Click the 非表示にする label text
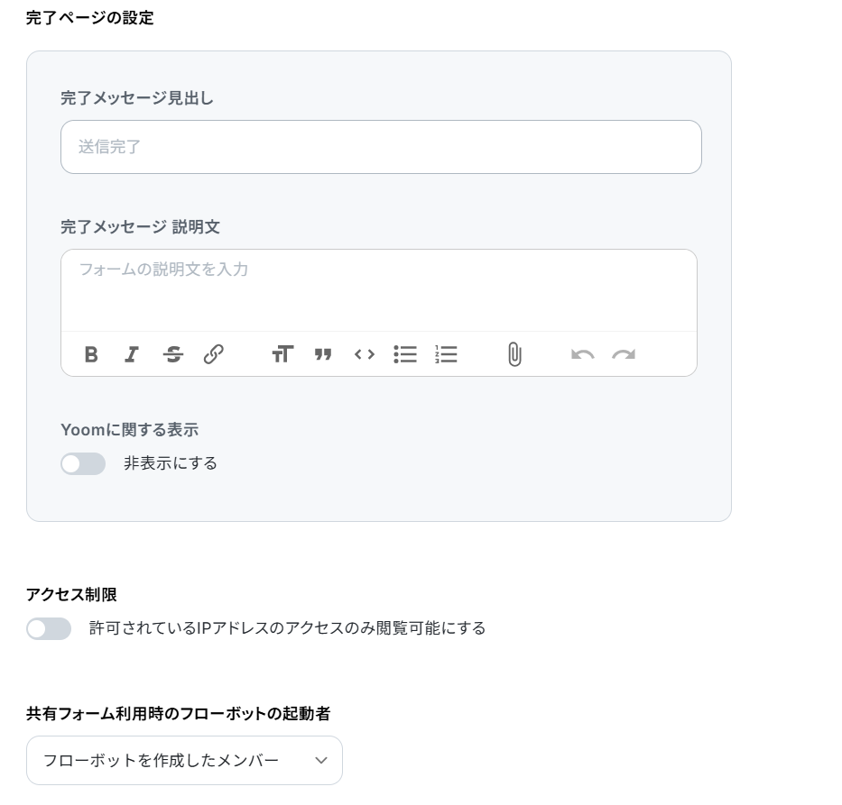The height and width of the screenshot is (805, 842). (171, 463)
